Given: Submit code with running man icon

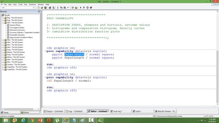Looking at the screenshot, I should tap(81, 8).
